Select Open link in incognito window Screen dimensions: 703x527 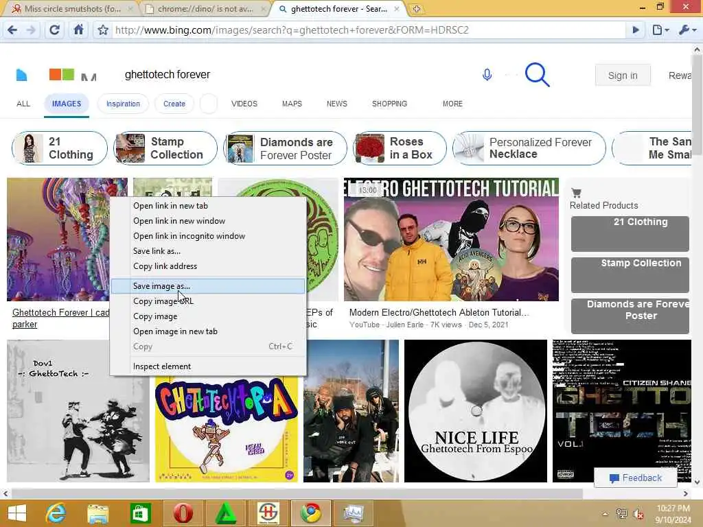tap(209, 236)
